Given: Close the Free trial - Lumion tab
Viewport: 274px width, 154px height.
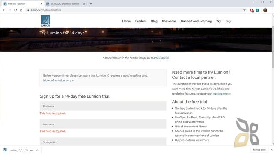Looking at the screenshot, I should [x=42, y=4].
